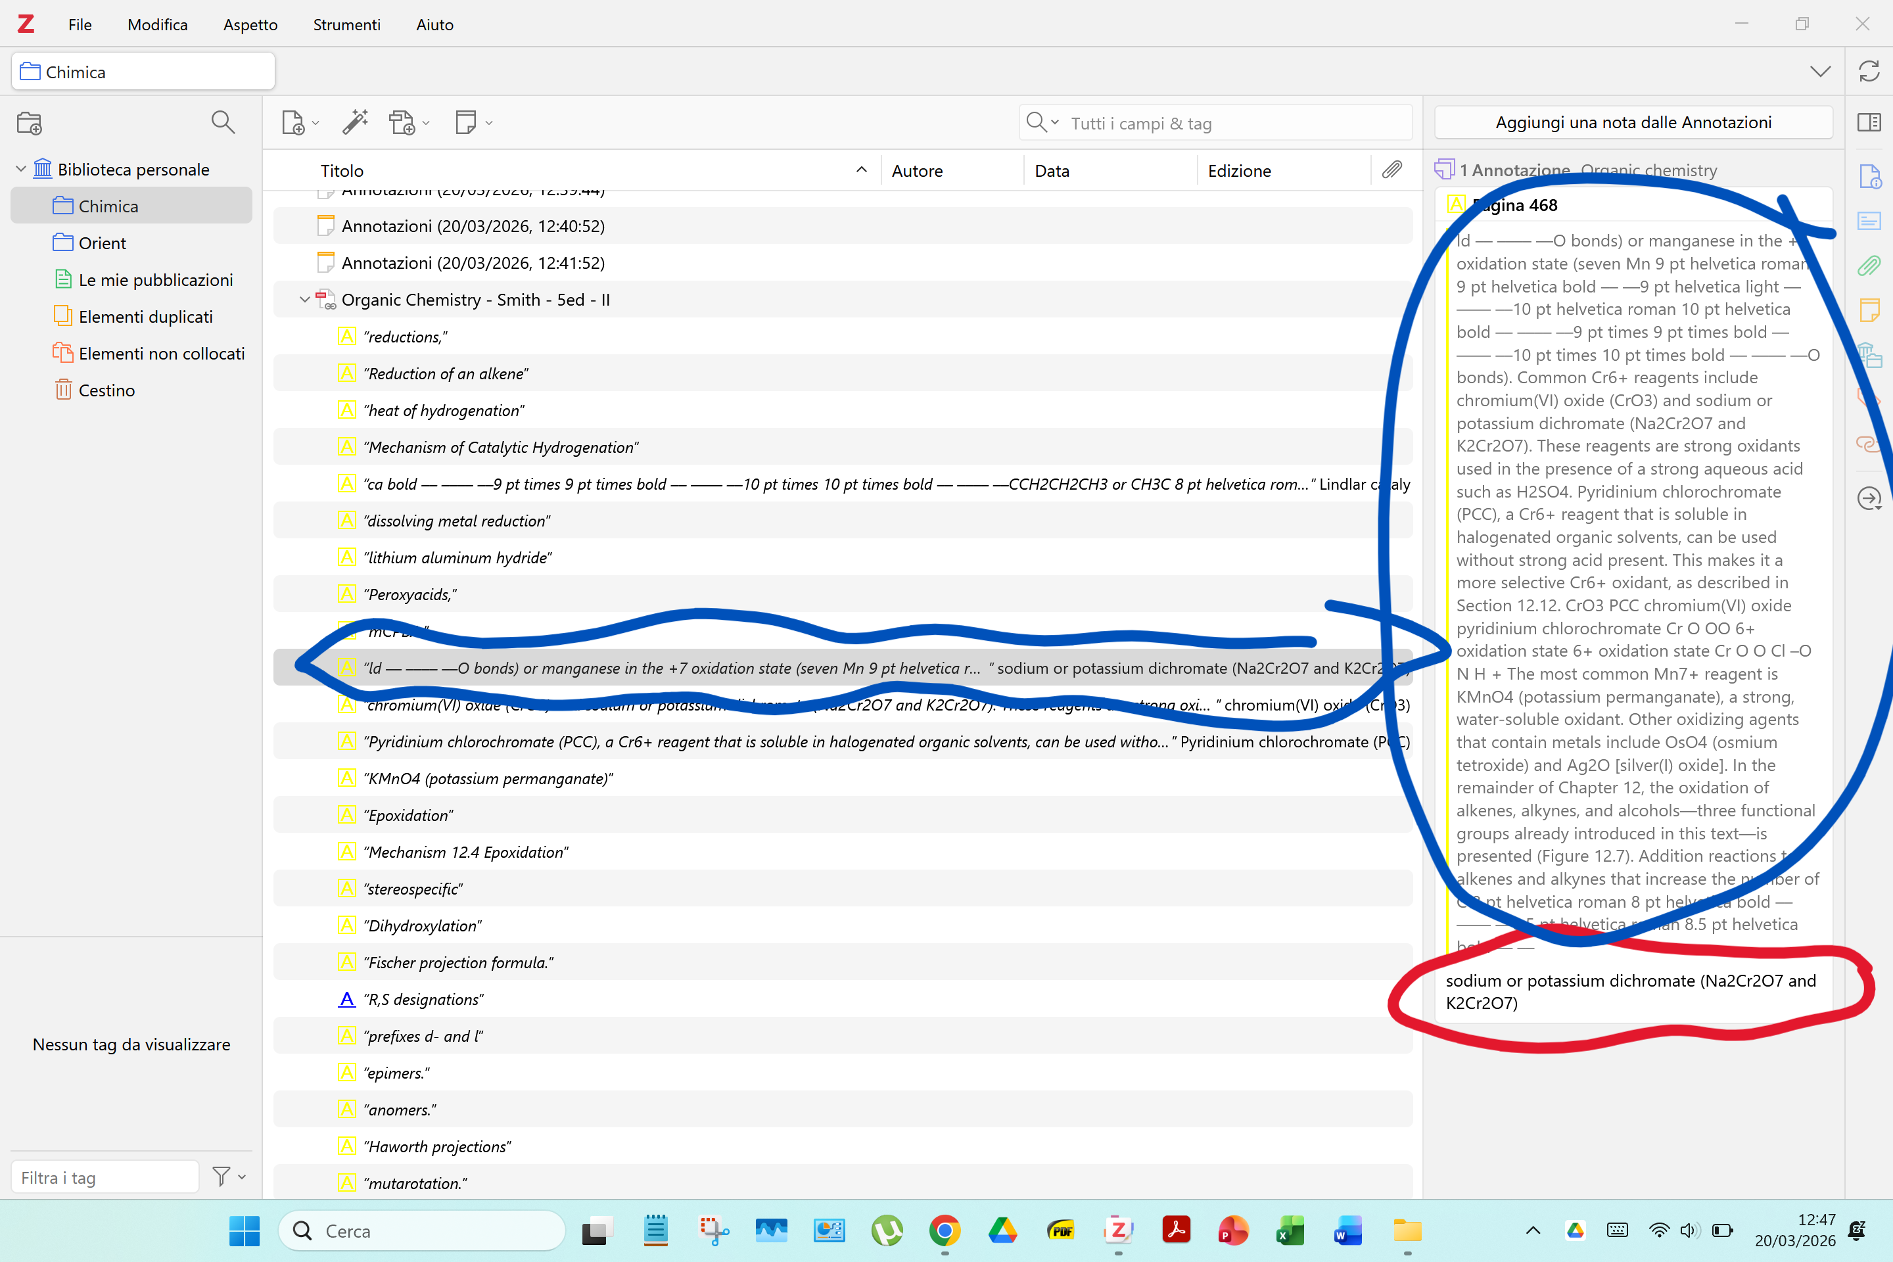Sort the item list by the Titolo column
This screenshot has width=1893, height=1262.
pyautogui.click(x=342, y=171)
